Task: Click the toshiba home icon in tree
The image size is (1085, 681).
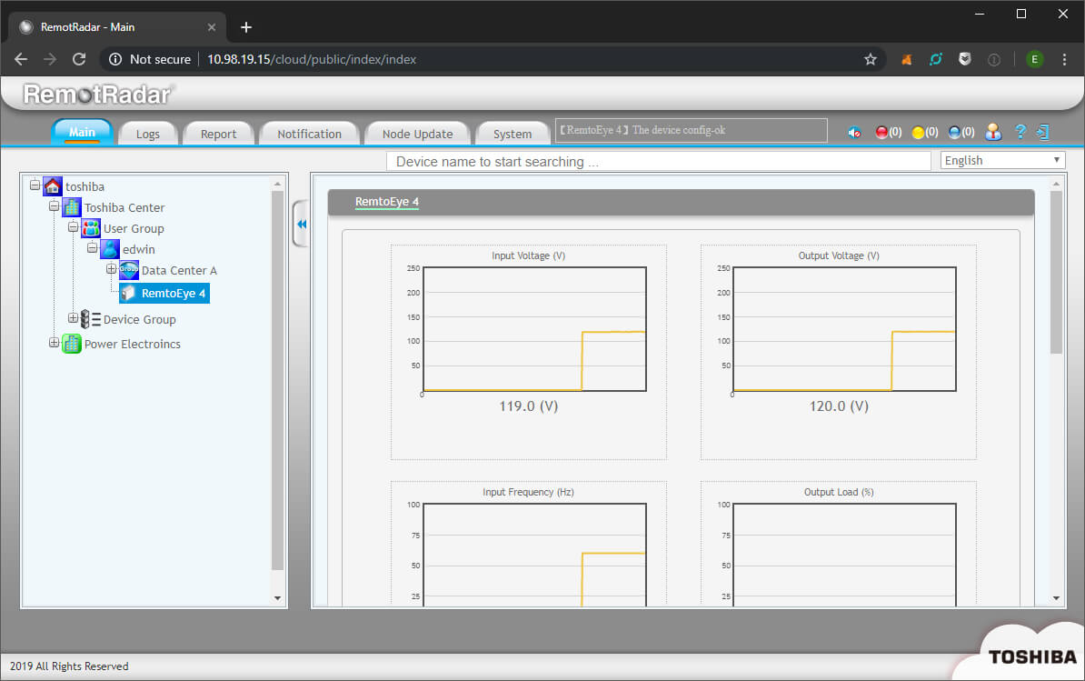Action: [53, 186]
